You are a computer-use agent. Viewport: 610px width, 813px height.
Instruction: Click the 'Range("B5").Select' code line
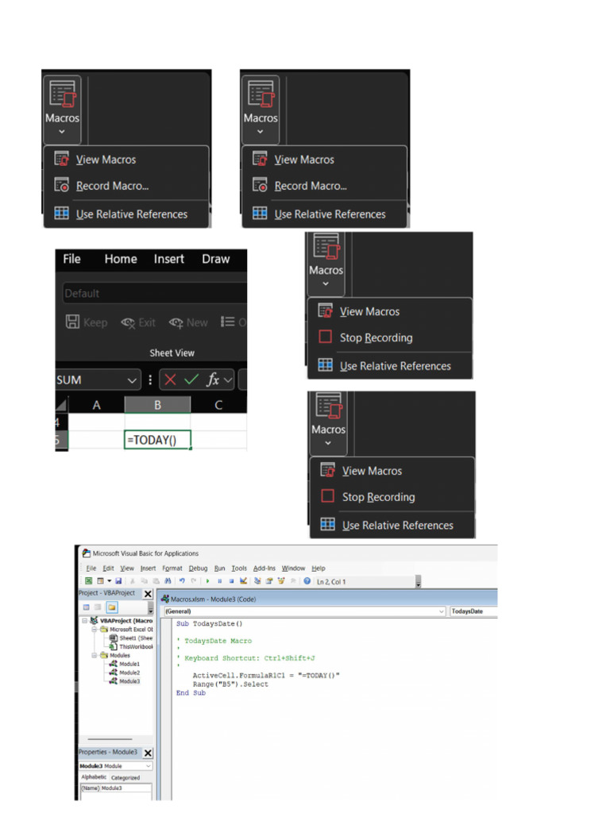tap(230, 684)
